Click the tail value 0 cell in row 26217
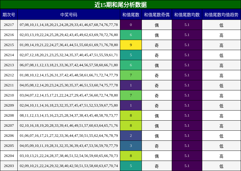Viewport: 241px width, 171px height. 131,25
